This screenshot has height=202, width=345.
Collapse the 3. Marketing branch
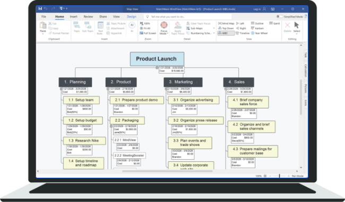(166, 89)
